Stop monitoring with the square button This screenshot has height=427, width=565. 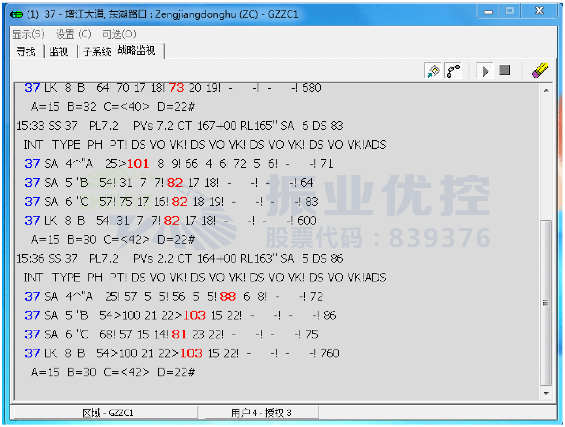pos(505,70)
